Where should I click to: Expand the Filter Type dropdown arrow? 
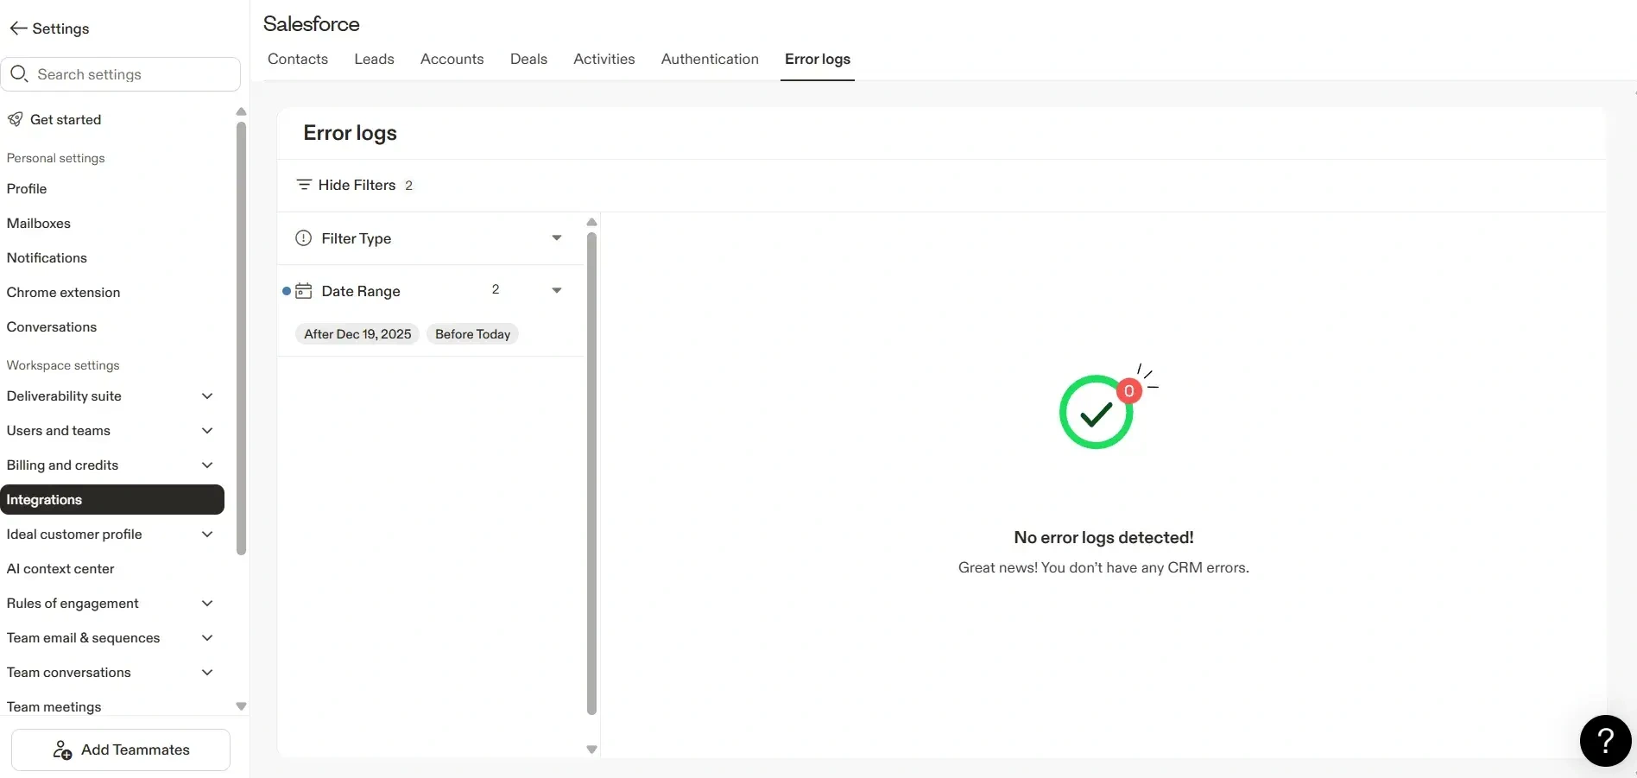(x=557, y=238)
